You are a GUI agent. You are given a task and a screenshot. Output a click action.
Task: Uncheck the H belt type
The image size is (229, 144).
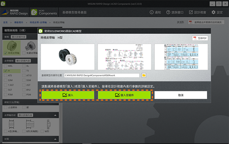click(6, 71)
